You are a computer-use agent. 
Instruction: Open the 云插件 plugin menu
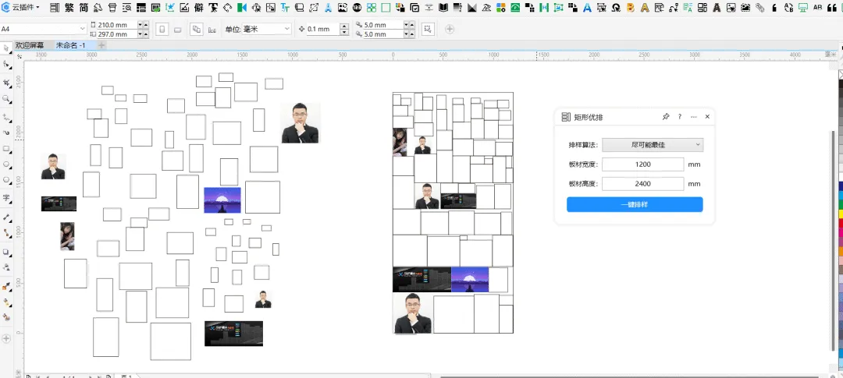coord(22,7)
